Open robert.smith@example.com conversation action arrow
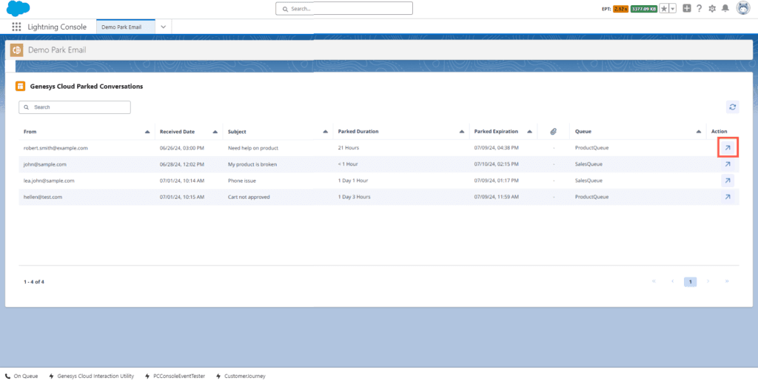758x384 pixels. coord(728,148)
